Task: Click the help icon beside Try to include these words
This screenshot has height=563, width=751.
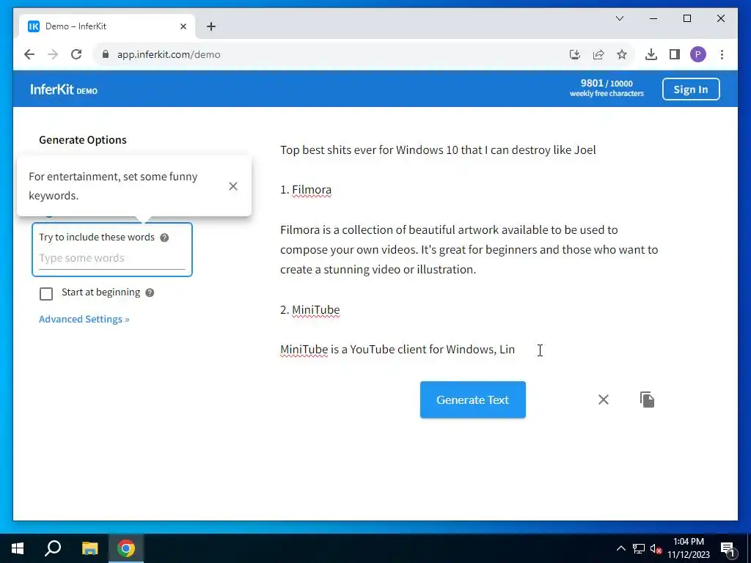Action: coord(164,238)
